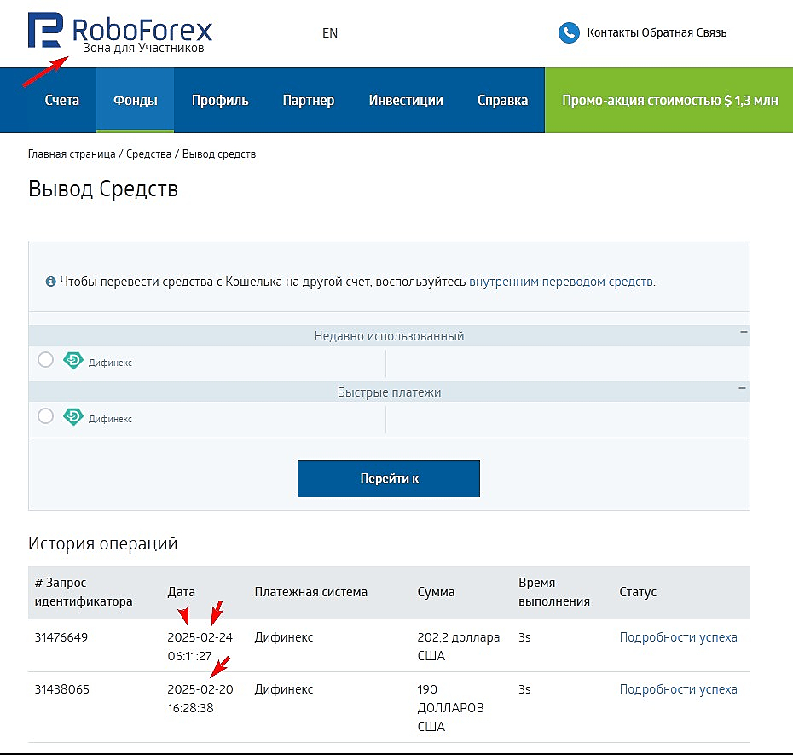Screen dimensions: 793x755
Task: Follow the внутренним переводом средств link
Action: (x=563, y=282)
